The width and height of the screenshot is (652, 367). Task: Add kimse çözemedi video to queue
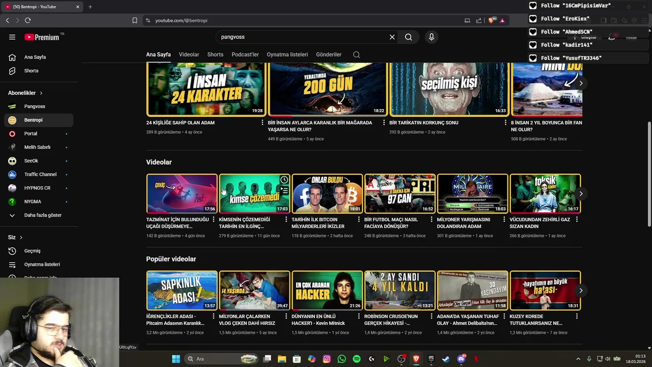pos(284,191)
